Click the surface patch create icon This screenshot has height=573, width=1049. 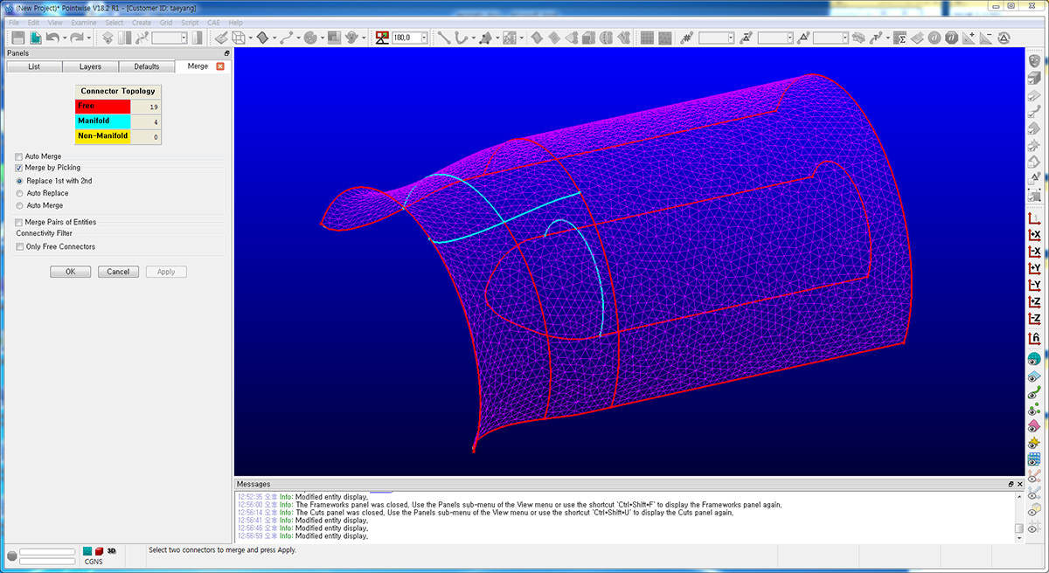[x=261, y=38]
